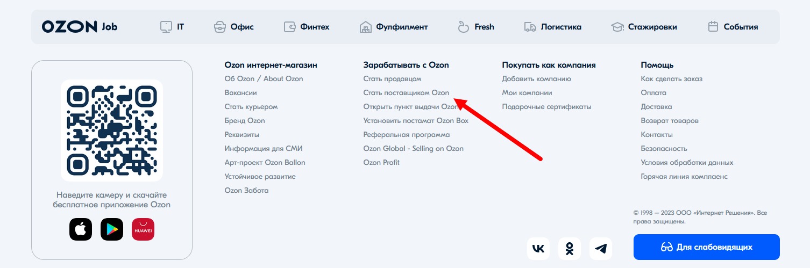This screenshot has height=268, width=810.
Task: Open the Вакансии link
Action: tap(240, 93)
